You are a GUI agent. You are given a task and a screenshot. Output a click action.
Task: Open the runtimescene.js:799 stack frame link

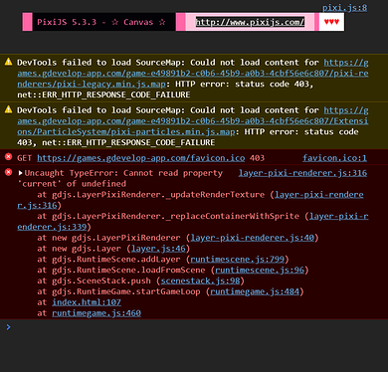pos(238,260)
